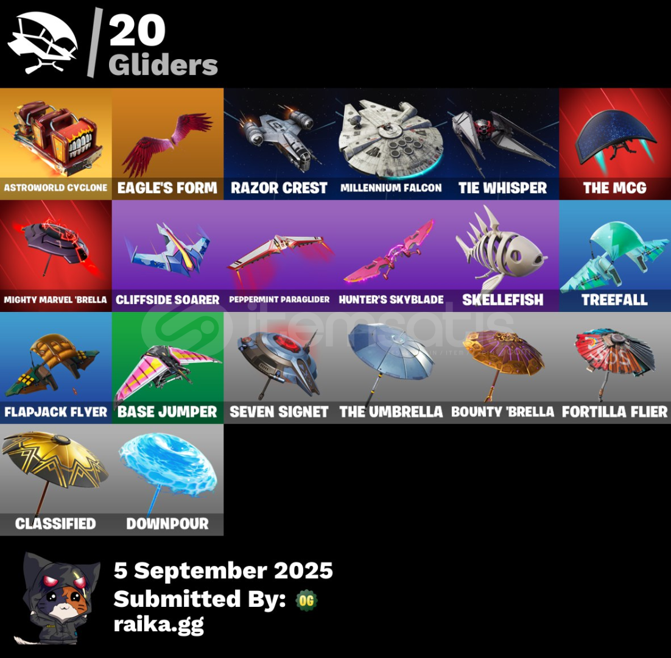671x658 pixels.
Task: Select the Astroworld Cyclone glider tile
Action: coord(55,144)
